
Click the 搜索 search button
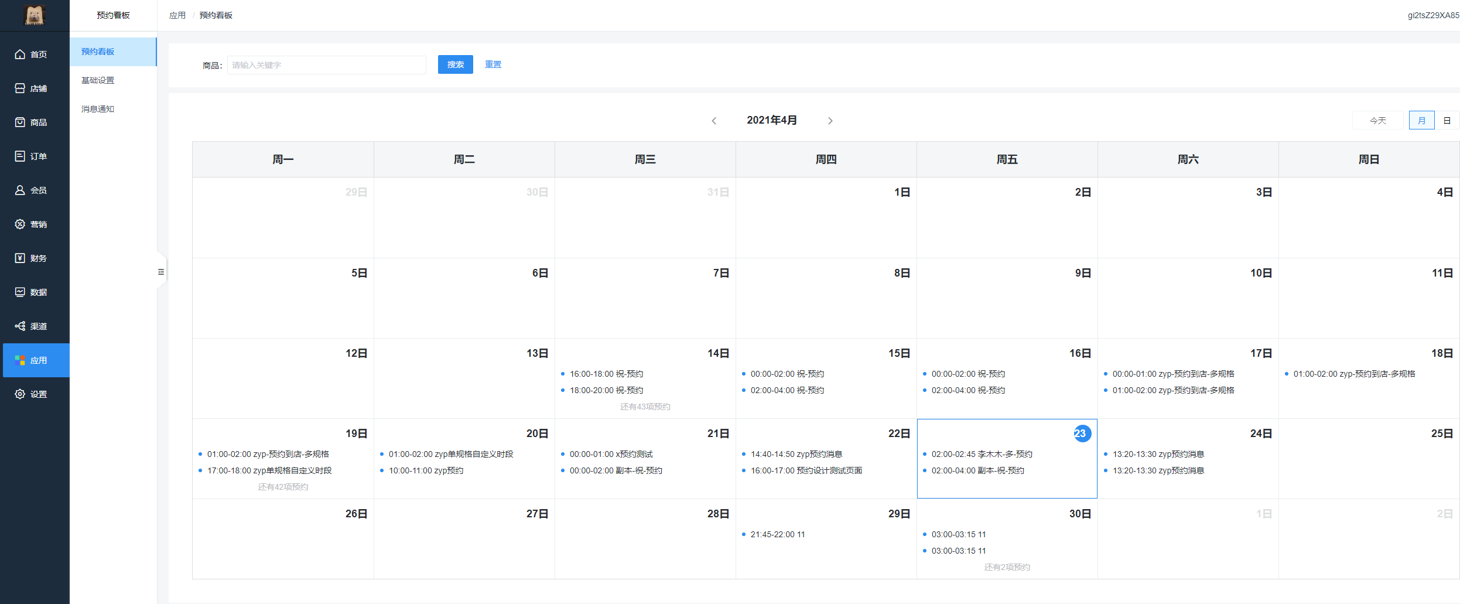pyautogui.click(x=454, y=64)
